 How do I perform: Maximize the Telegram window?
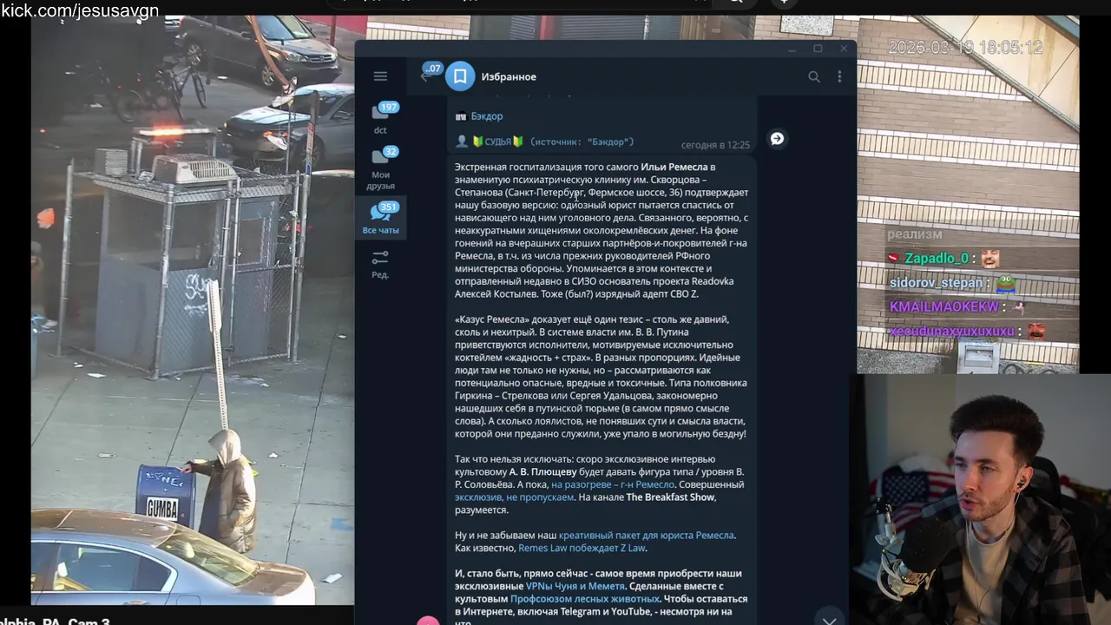coord(818,49)
